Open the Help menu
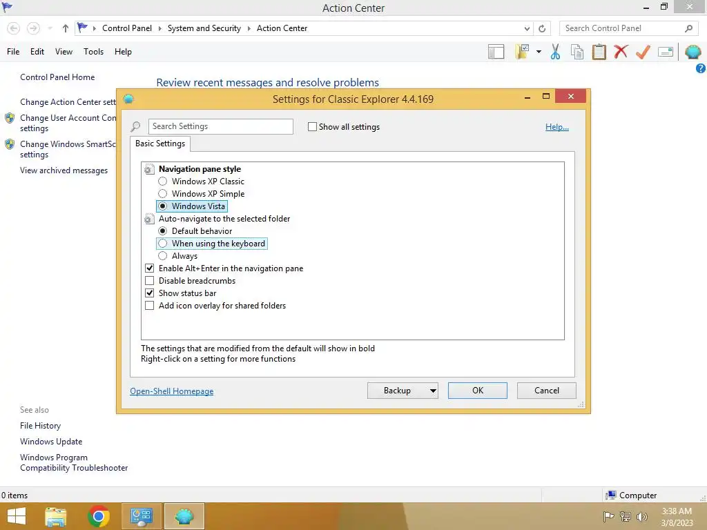707x530 pixels. 123,52
